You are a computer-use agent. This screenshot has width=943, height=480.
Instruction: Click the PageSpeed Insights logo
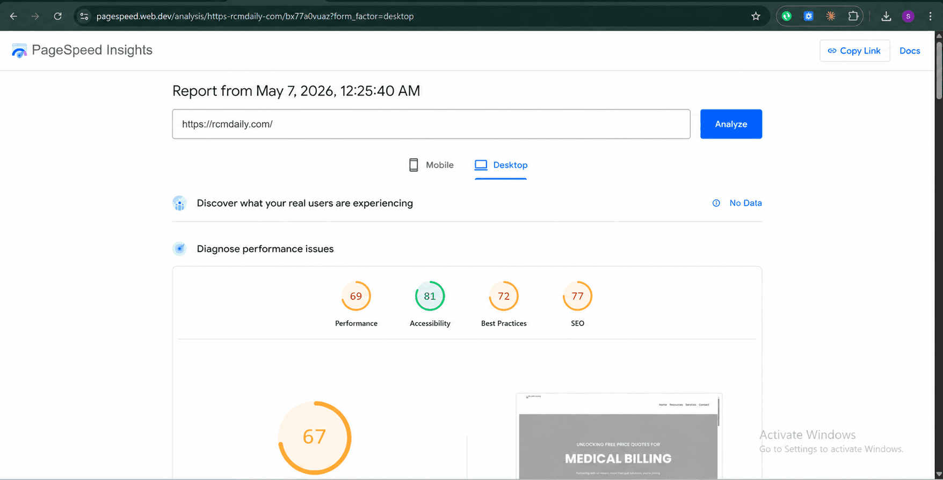tap(19, 50)
